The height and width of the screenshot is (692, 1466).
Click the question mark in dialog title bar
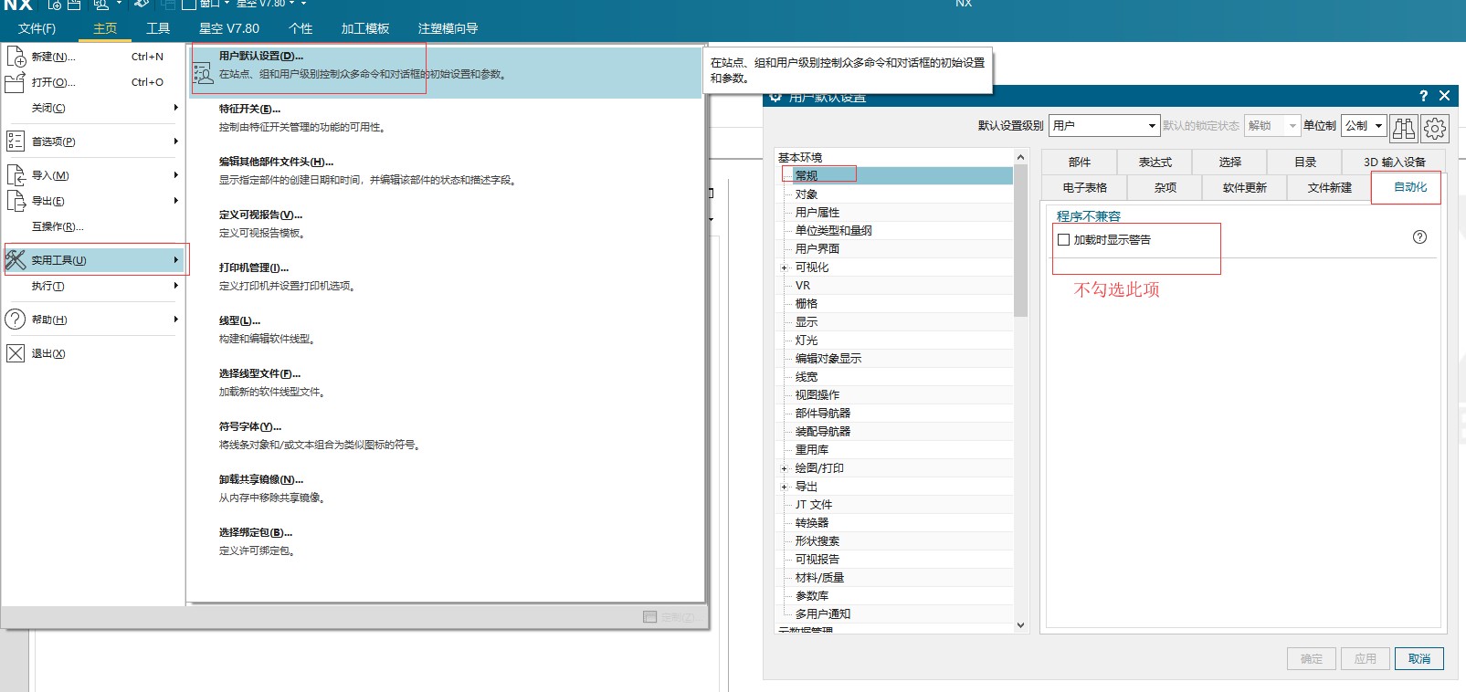pos(1423,96)
